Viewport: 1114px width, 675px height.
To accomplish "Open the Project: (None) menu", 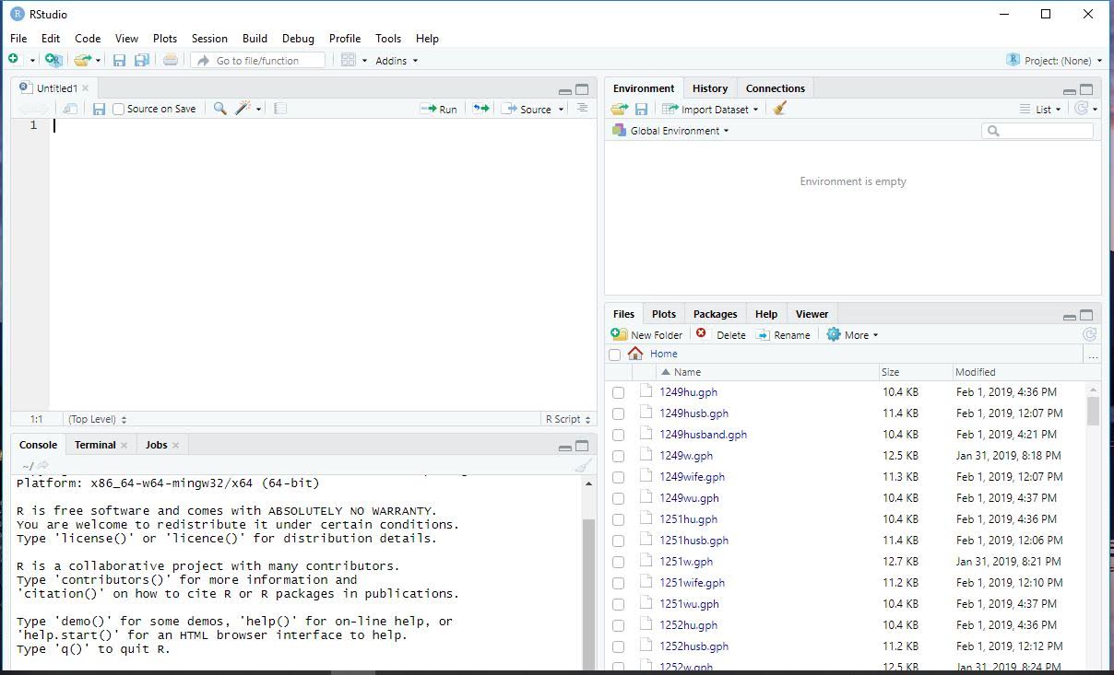I will [x=1054, y=61].
